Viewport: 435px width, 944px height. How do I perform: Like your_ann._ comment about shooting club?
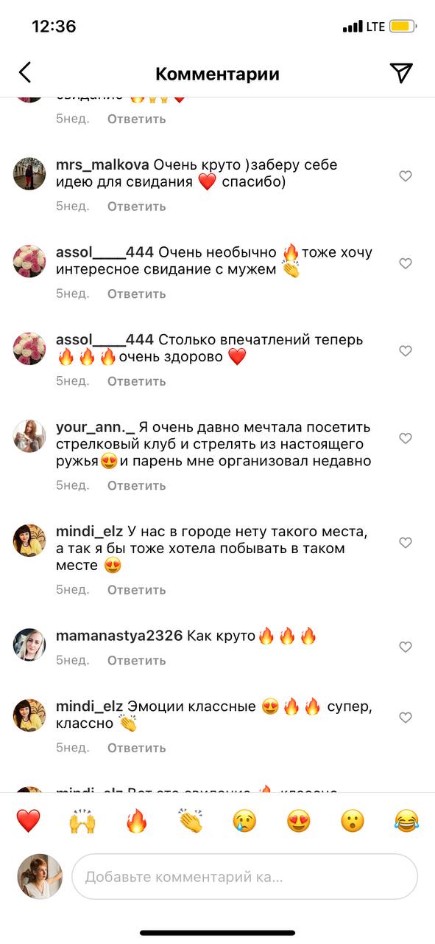(x=405, y=438)
